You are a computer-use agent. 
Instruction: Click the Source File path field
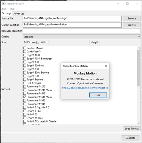click(x=72, y=18)
